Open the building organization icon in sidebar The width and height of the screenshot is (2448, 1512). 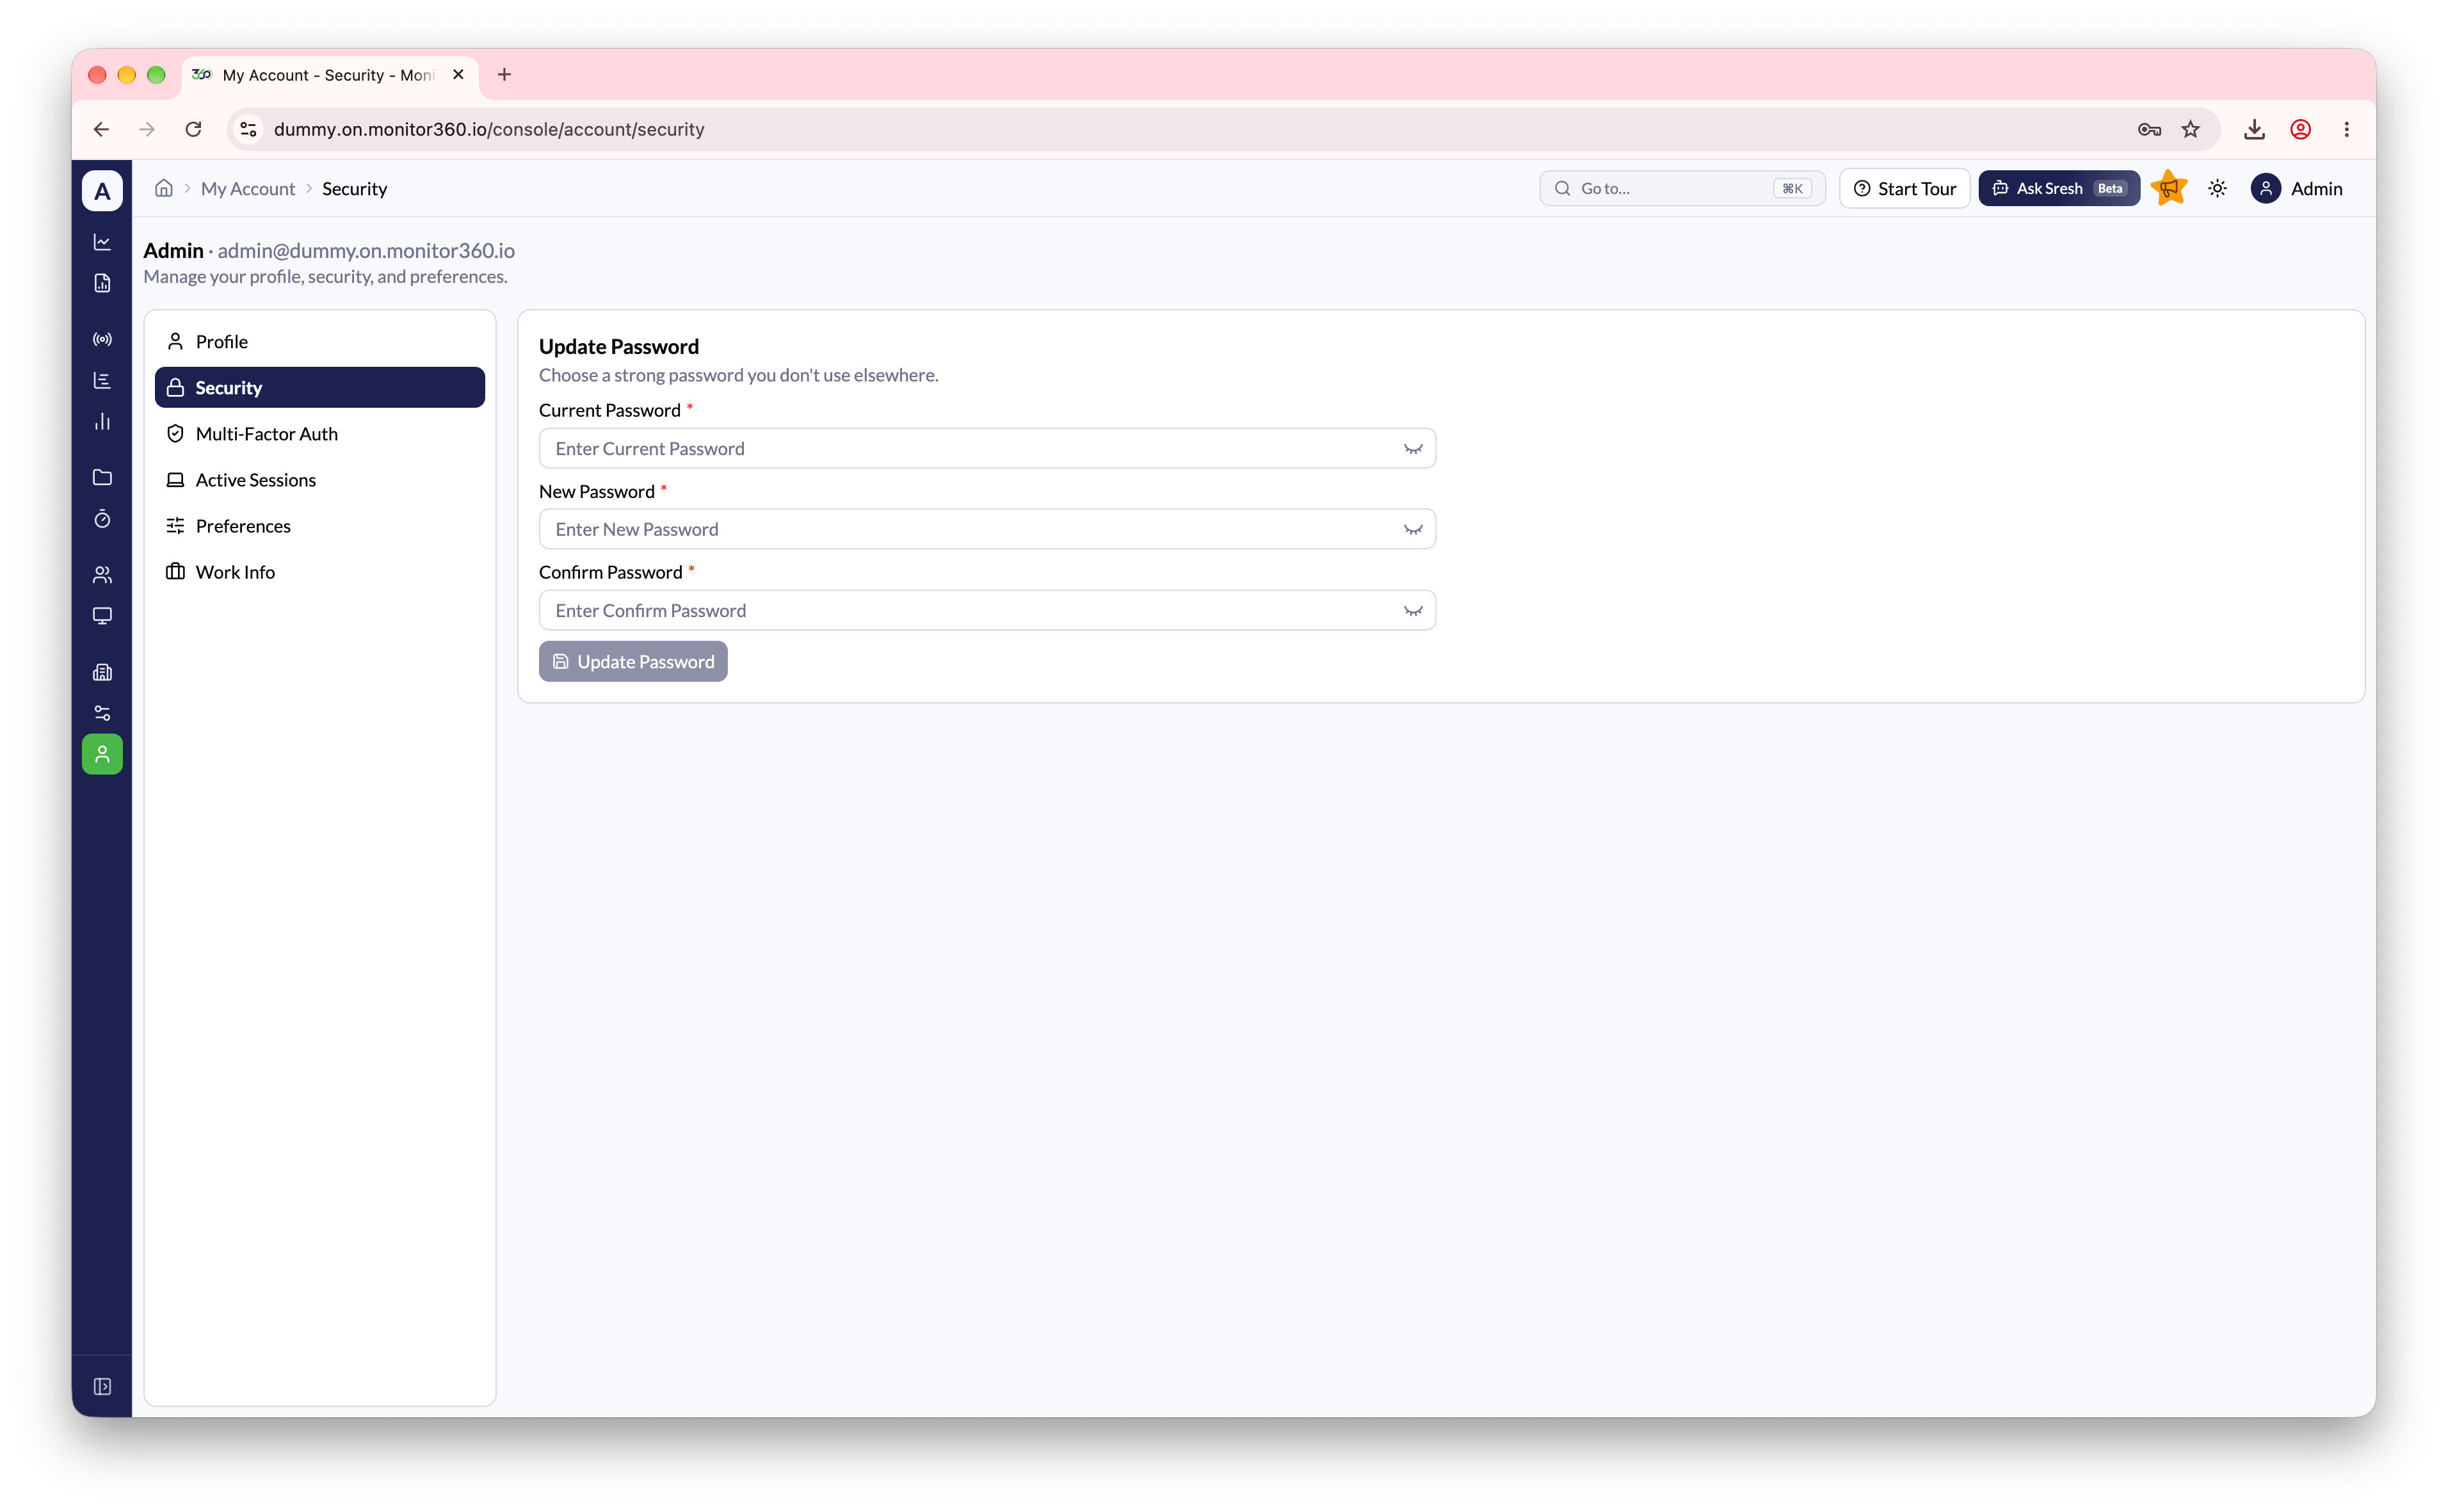click(102, 672)
